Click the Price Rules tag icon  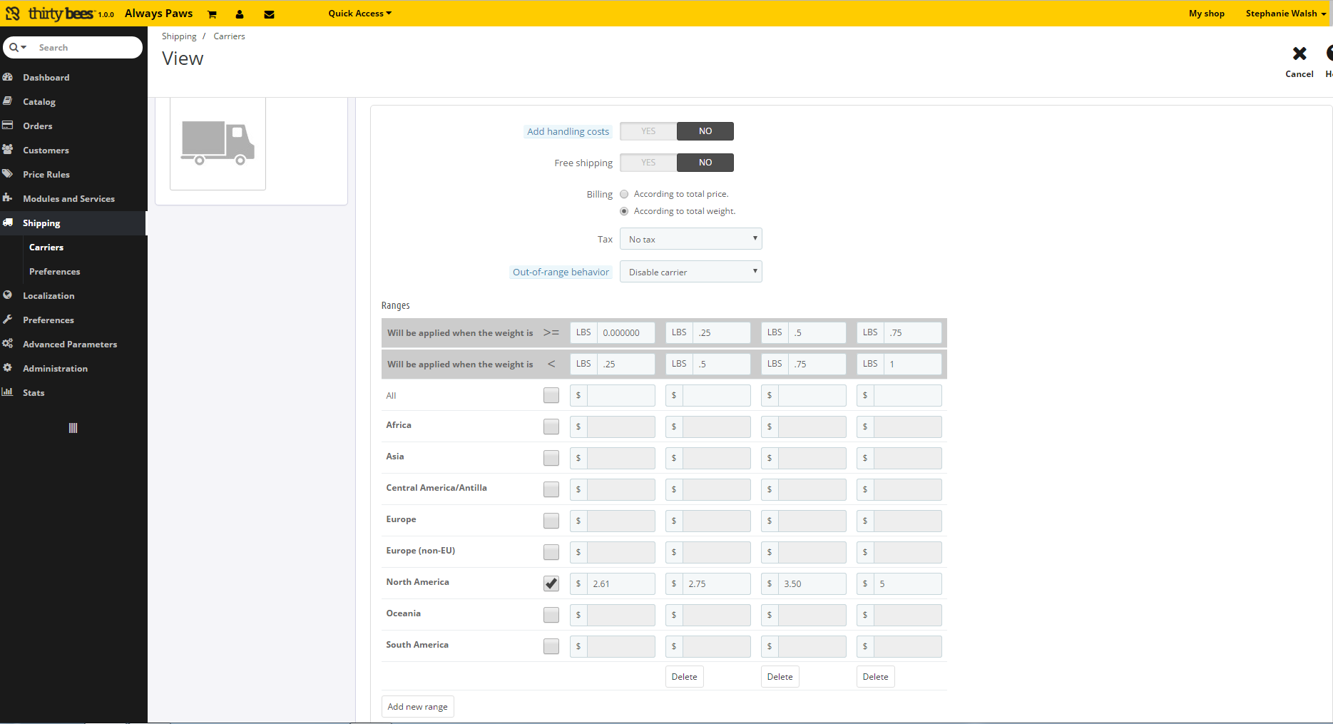tap(8, 174)
